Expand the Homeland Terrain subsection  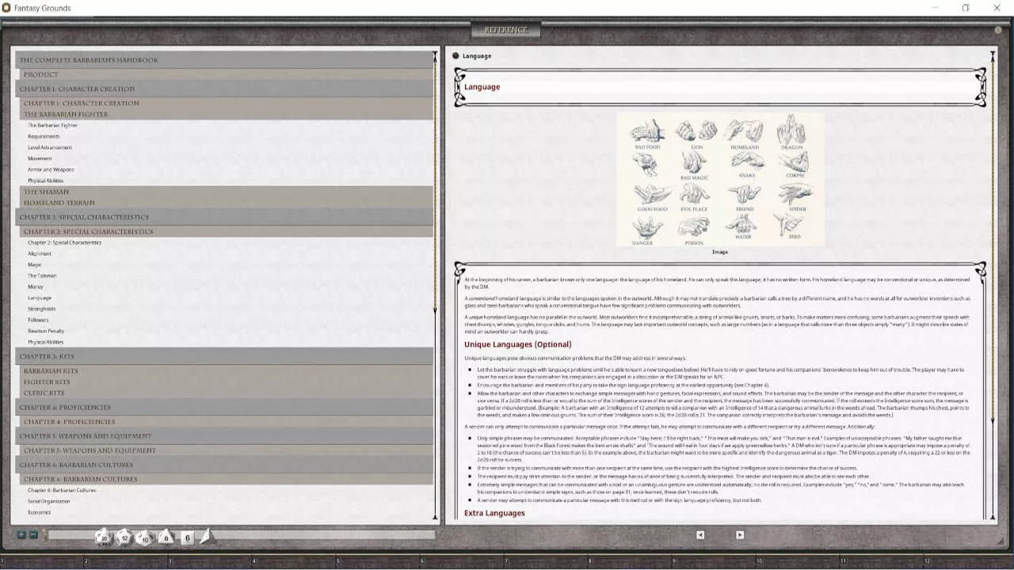(x=226, y=203)
